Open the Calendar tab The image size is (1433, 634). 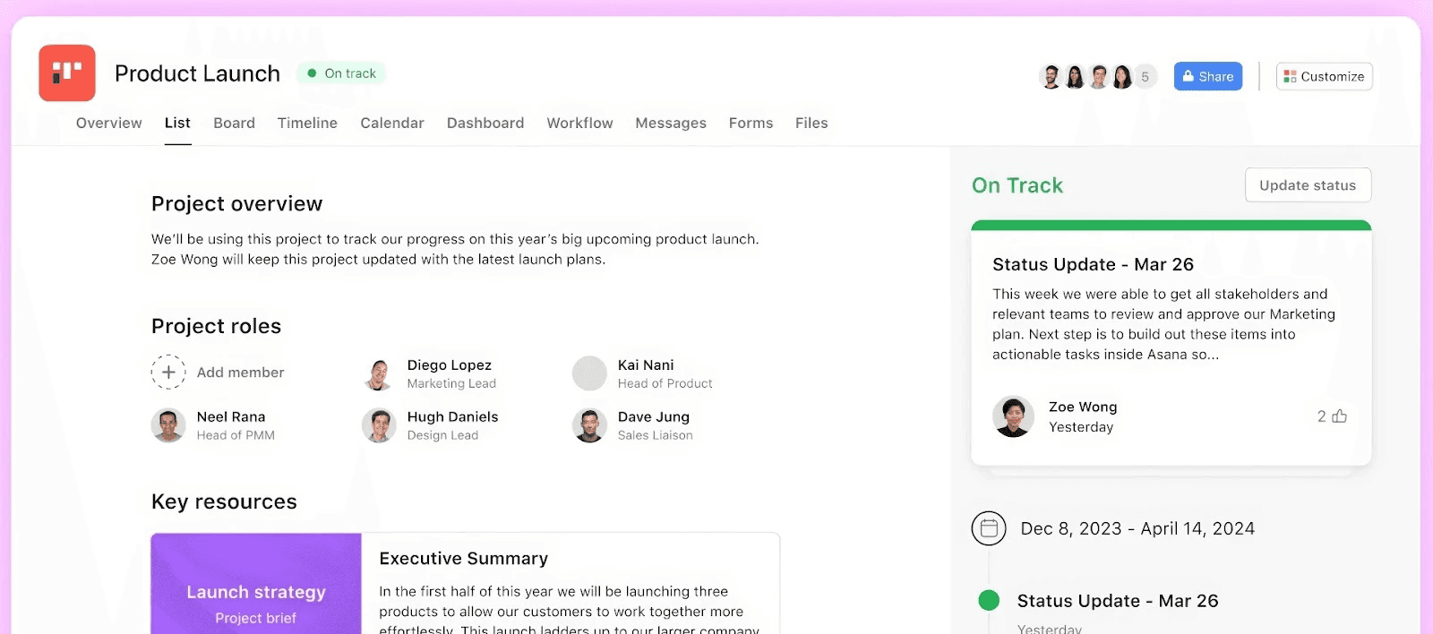coord(392,123)
